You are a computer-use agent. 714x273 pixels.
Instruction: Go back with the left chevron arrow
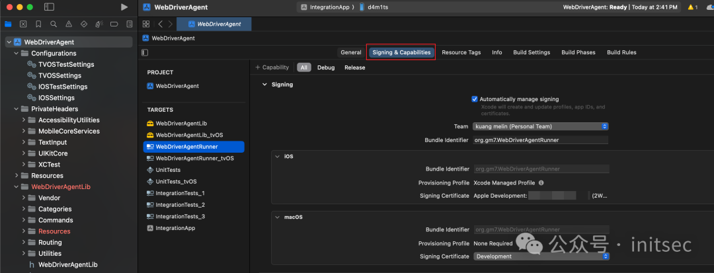pos(160,24)
